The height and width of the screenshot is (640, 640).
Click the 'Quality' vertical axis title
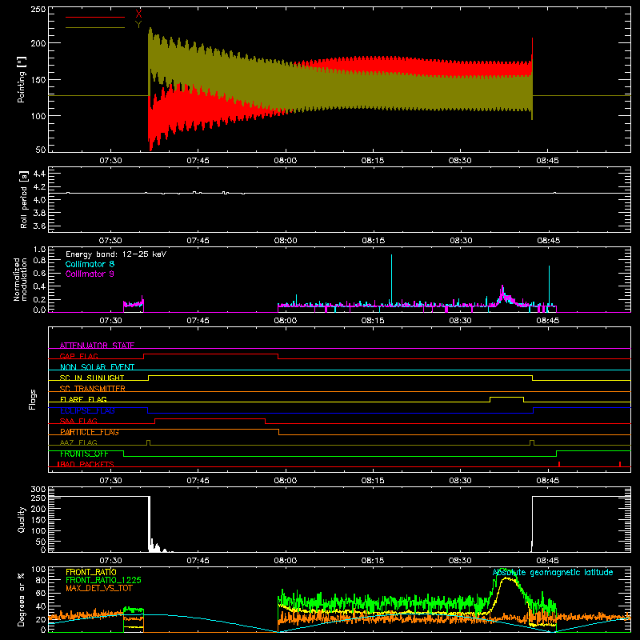pos(22,519)
